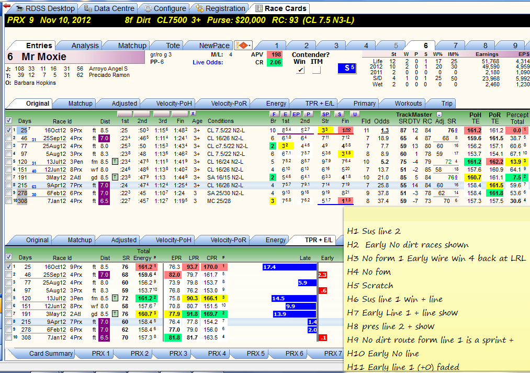Click the E filter button
The image size is (530, 373).
286,114
